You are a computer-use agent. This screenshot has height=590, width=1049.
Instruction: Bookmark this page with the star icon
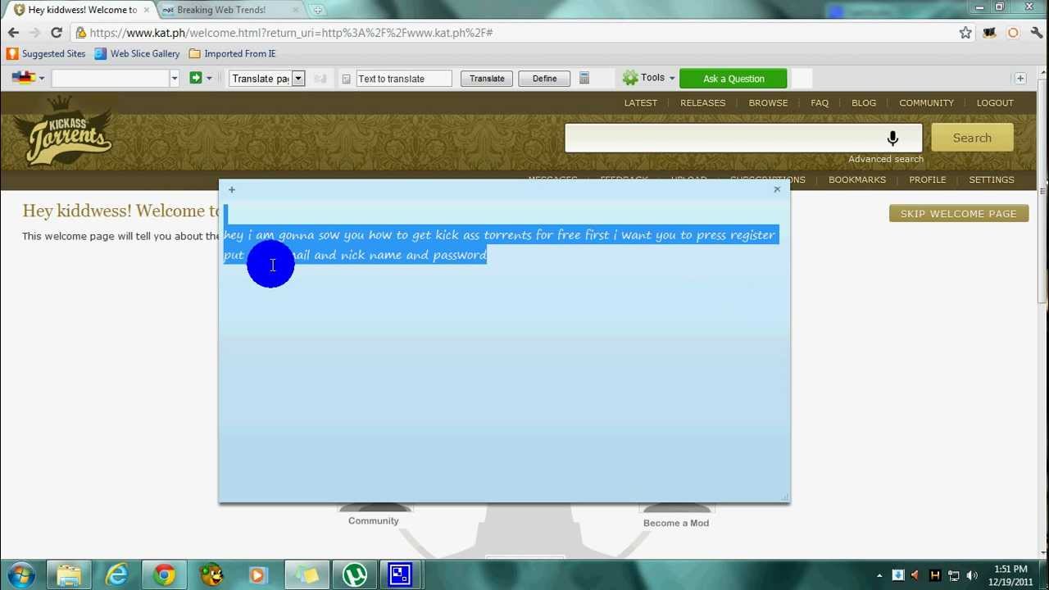[965, 33]
